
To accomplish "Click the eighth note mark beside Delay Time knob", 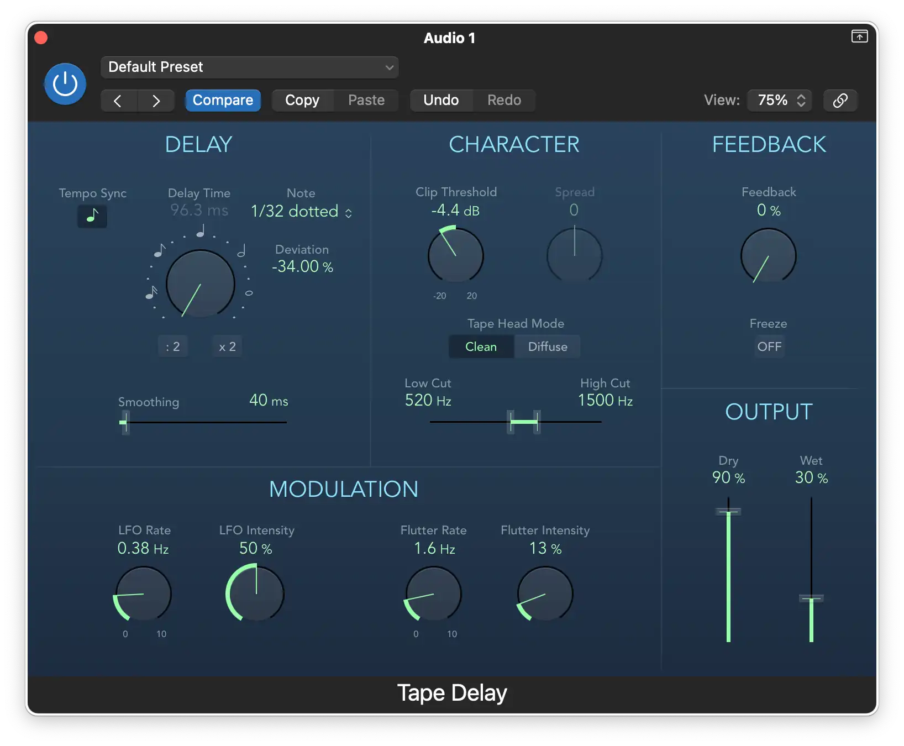I will (x=160, y=250).
